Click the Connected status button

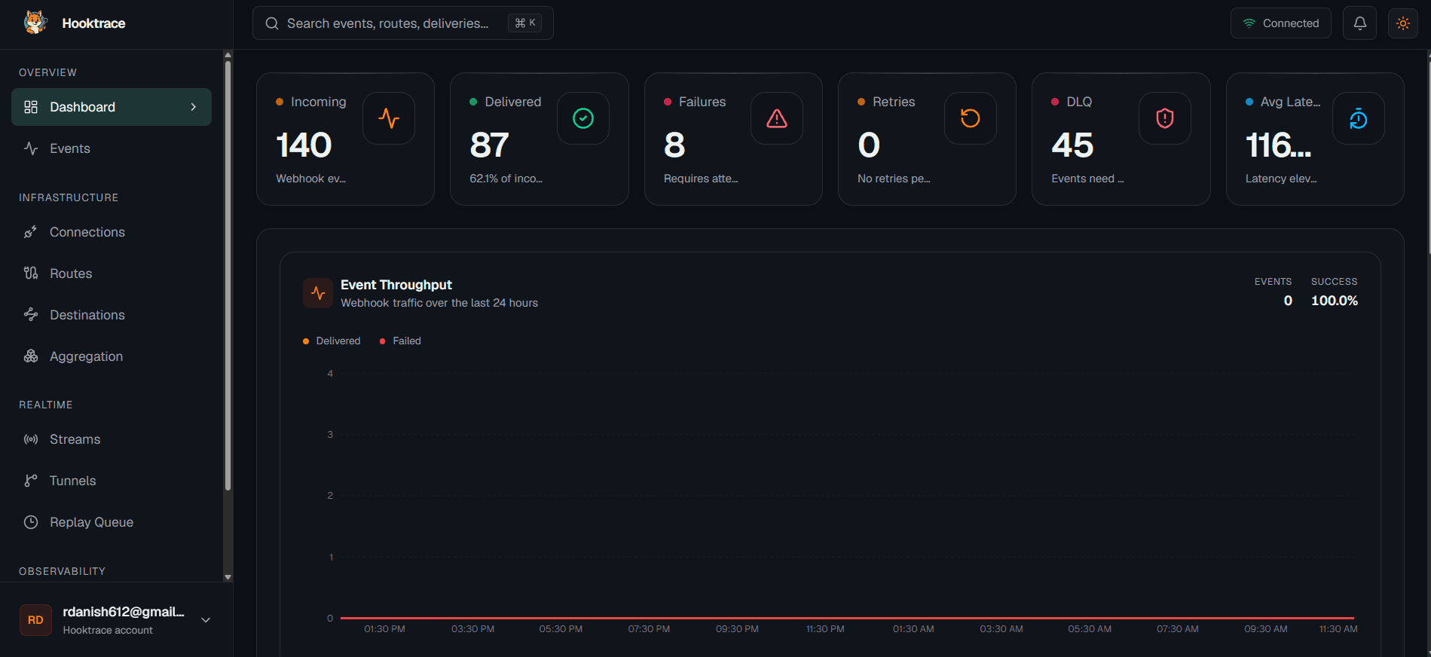coord(1281,23)
